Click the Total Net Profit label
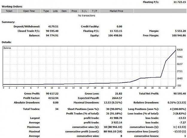The height and width of the screenshot is (138, 187). coord(149,94)
